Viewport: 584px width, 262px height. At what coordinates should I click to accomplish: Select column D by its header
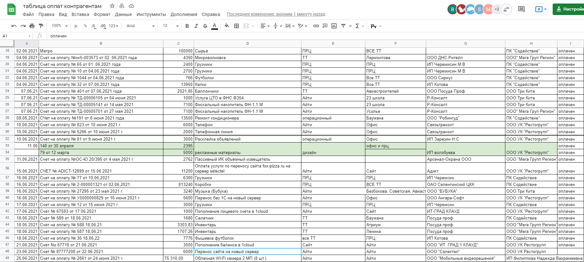coord(247,43)
